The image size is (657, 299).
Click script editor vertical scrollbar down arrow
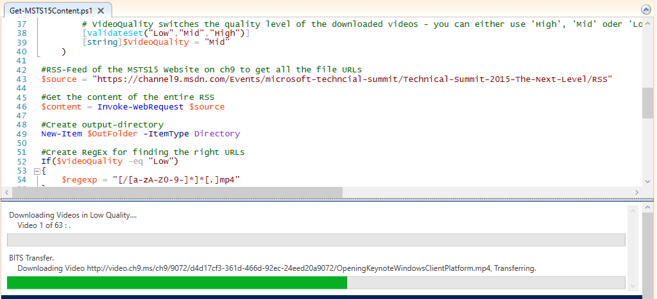pos(647,182)
